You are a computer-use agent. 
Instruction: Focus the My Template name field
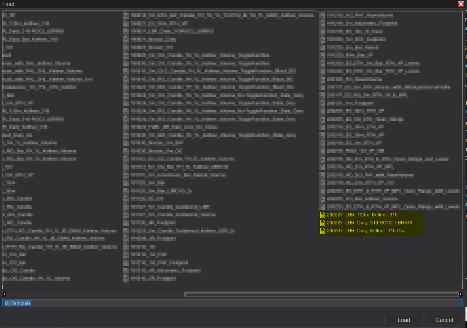click(233, 303)
